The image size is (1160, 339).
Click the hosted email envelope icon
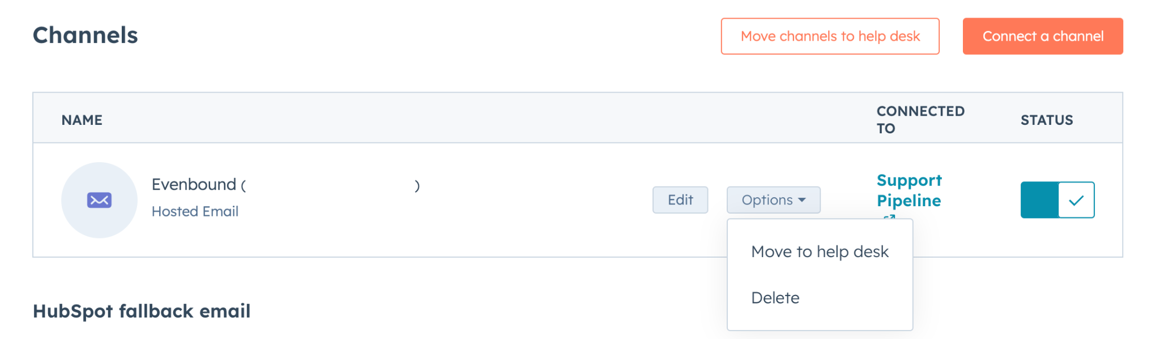[99, 200]
